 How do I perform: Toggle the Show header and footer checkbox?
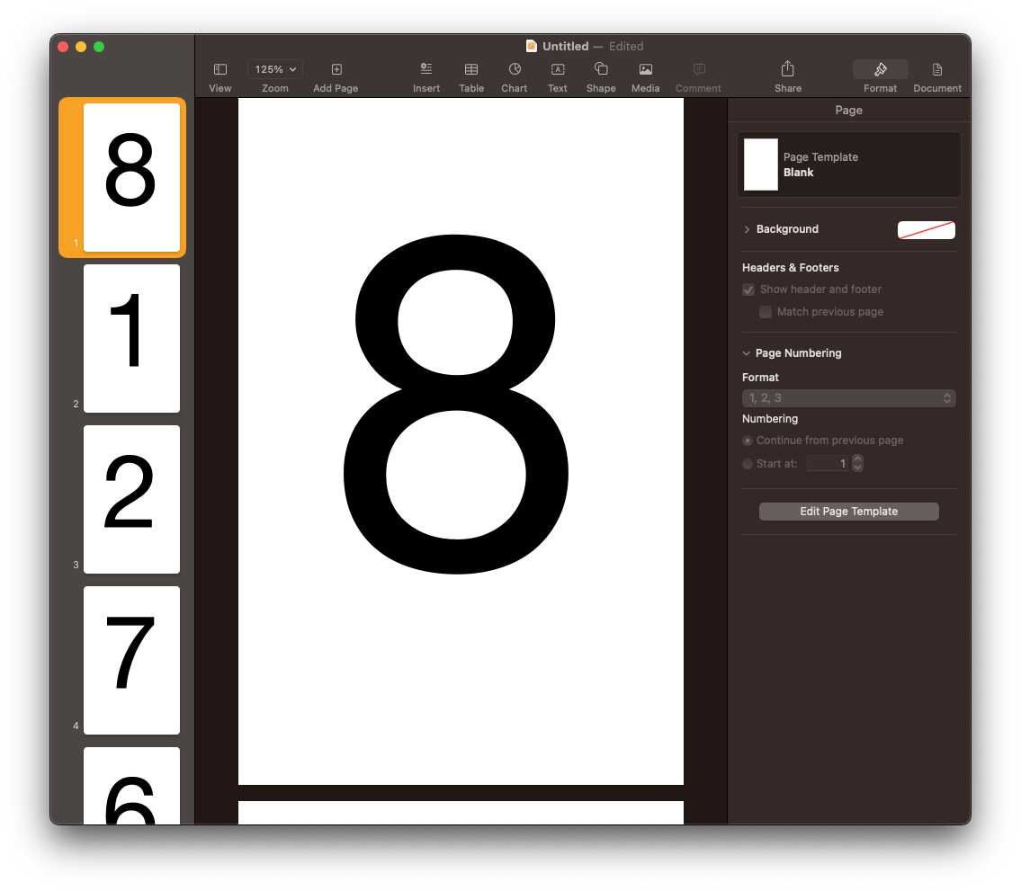tap(748, 290)
